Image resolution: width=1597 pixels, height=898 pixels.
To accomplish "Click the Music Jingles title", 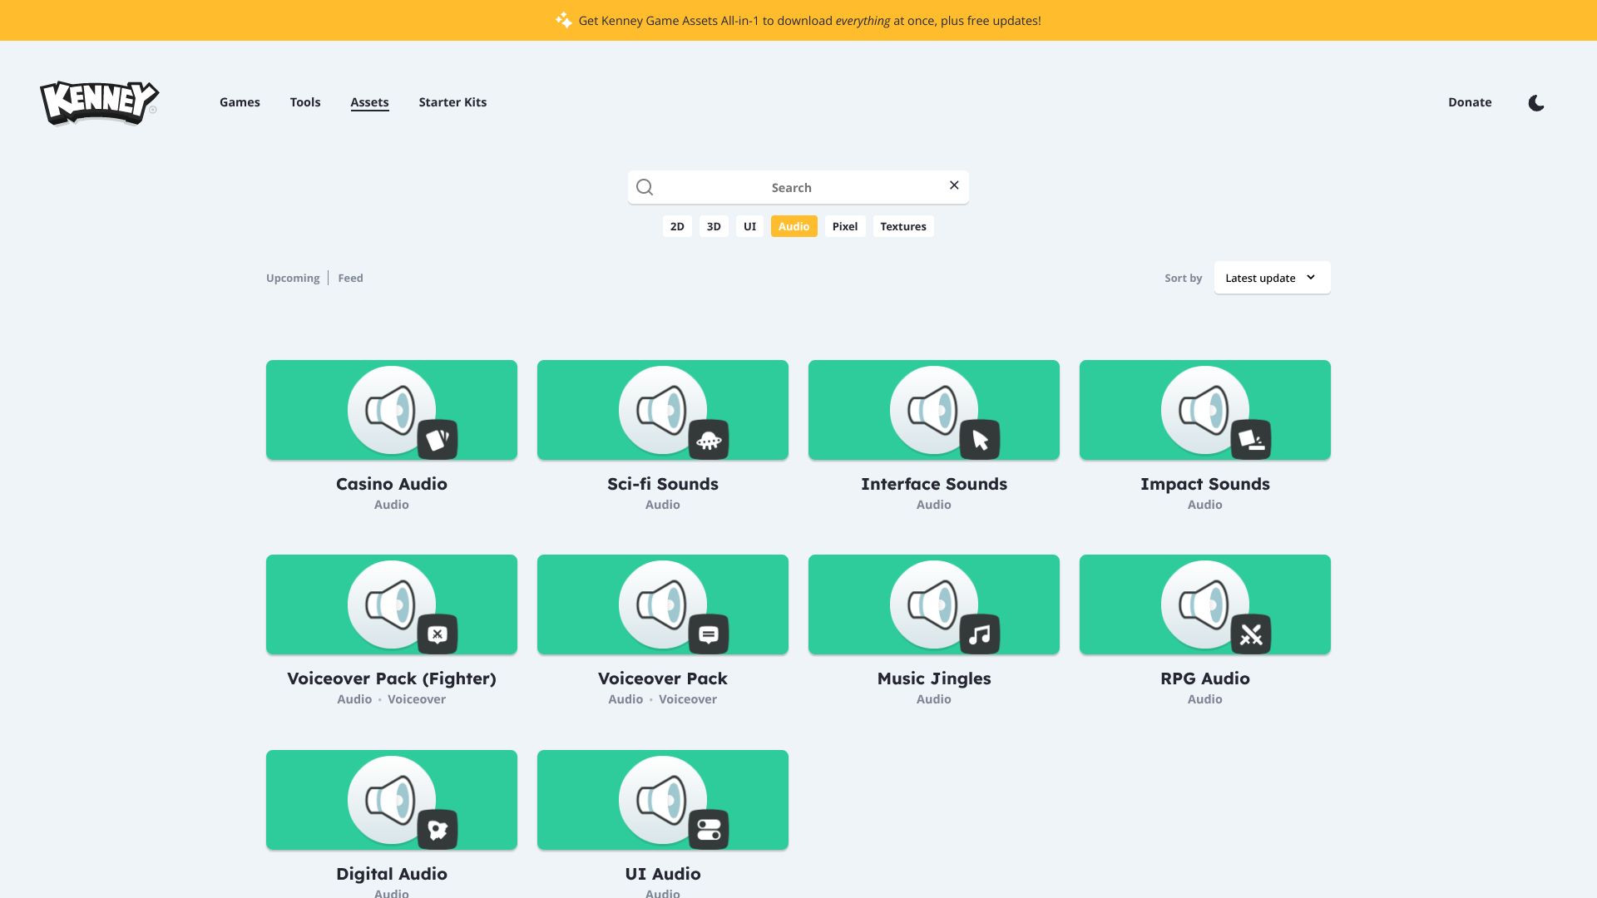I will pyautogui.click(x=934, y=678).
